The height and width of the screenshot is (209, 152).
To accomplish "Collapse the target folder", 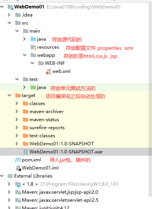I will (x=9, y=95).
